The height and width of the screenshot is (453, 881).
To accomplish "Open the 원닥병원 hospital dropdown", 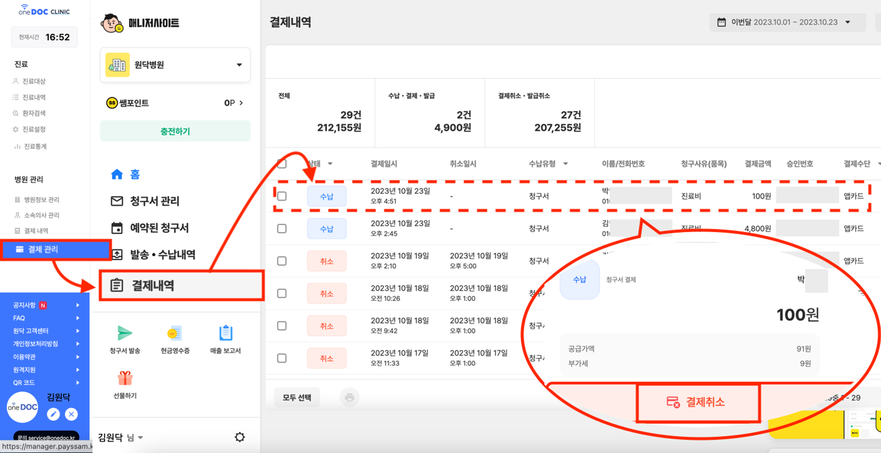I will pos(239,65).
